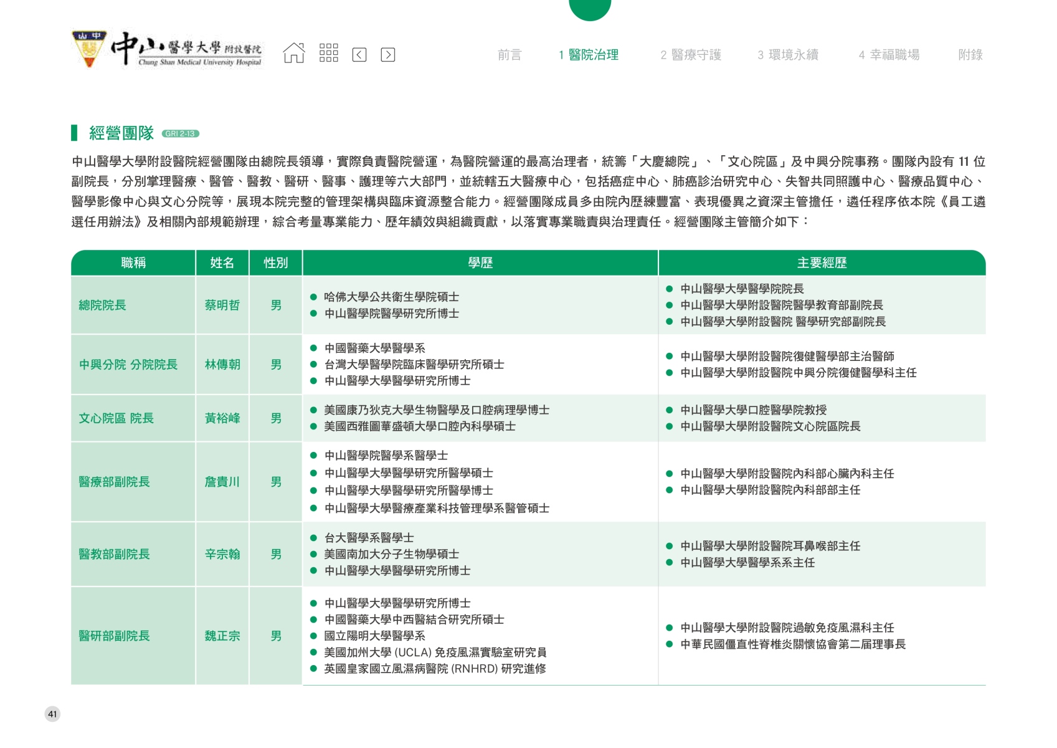The height and width of the screenshot is (748, 1057).
Task: Select the 1 醫院治理 tab
Action: (x=588, y=55)
